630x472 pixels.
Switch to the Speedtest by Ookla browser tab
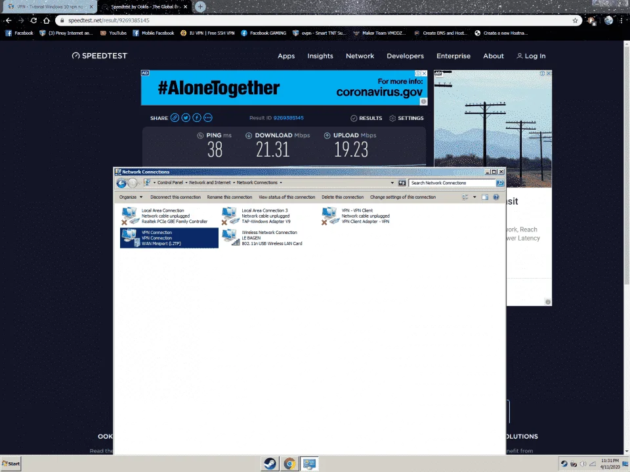[144, 7]
